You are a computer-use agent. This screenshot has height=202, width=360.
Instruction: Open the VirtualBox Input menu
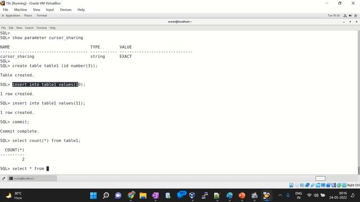click(x=50, y=10)
